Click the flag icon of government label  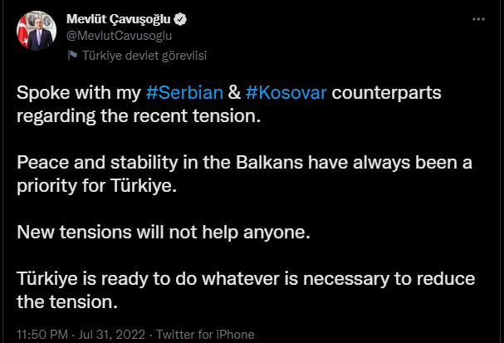coord(72,56)
